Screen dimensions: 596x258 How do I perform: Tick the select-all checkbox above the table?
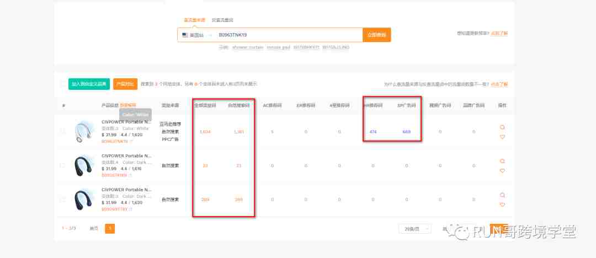(62, 84)
